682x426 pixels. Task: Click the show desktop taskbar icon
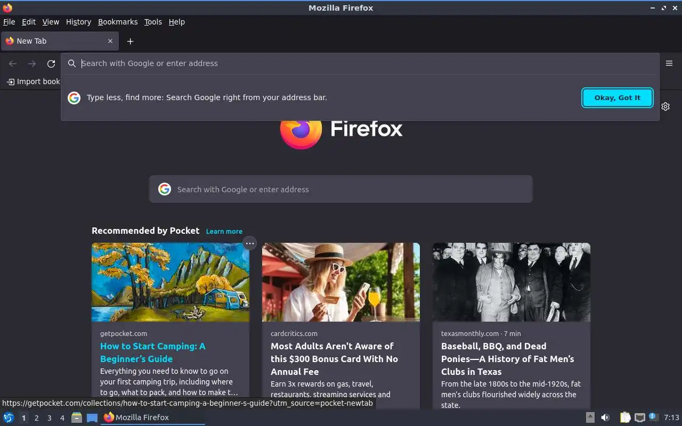(92, 417)
